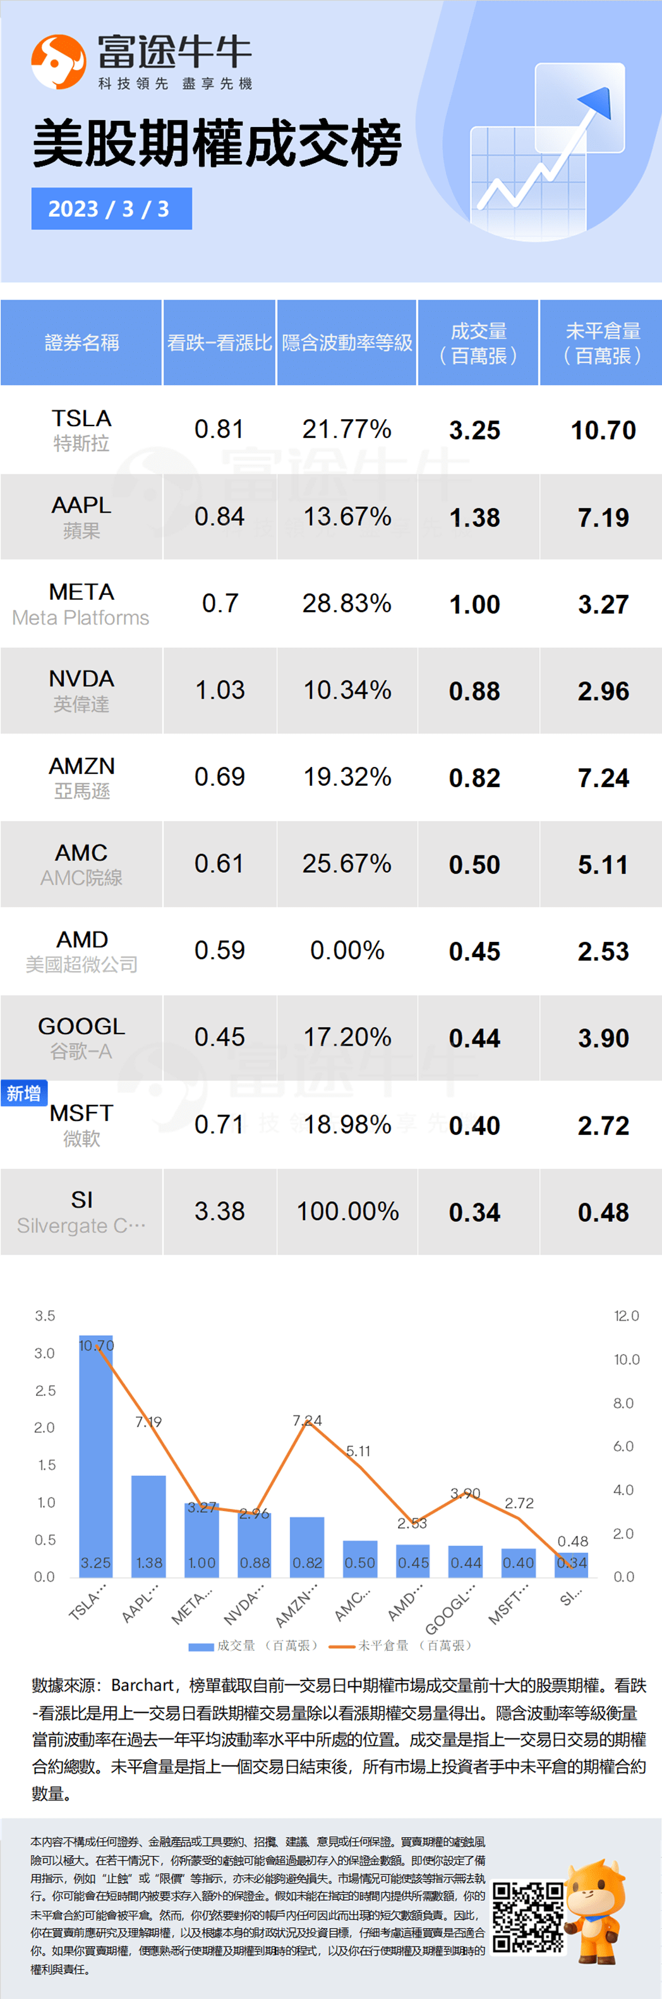Click the QR code at the bottom
The width and height of the screenshot is (662, 1999).
[529, 1916]
